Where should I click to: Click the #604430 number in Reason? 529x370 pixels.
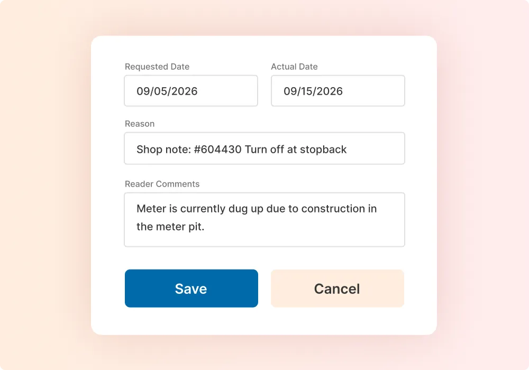(x=217, y=149)
